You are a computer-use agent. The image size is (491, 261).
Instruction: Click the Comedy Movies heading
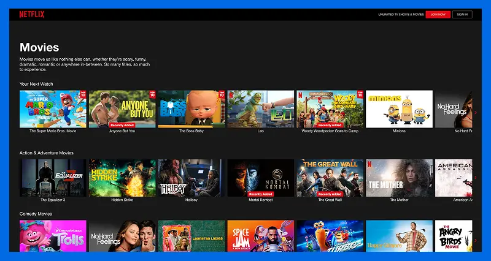click(36, 214)
